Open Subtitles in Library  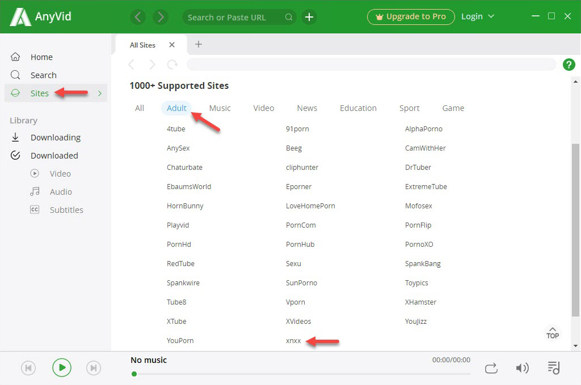(x=66, y=209)
